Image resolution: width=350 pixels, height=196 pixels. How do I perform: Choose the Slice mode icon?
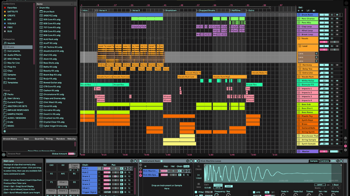click(x=199, y=184)
